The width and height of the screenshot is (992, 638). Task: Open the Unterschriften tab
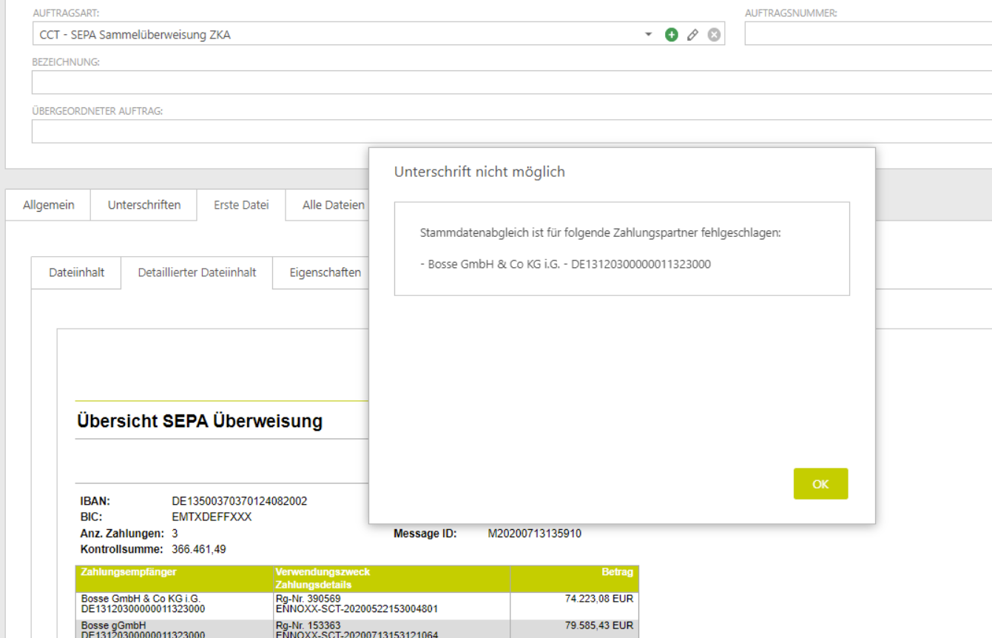[x=144, y=205]
